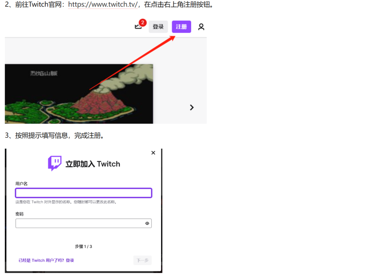Image resolution: width=373 pixels, height=276 pixels.
Task: Click the Prime loot crown icon
Action: click(138, 26)
